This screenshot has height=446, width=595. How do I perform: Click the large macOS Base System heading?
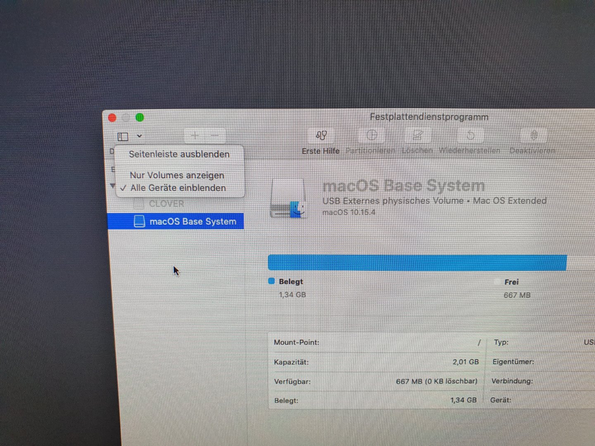click(404, 185)
